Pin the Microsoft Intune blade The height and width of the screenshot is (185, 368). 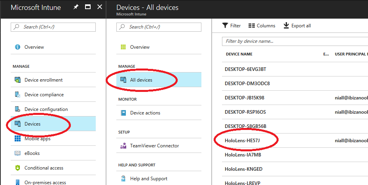[76, 7]
